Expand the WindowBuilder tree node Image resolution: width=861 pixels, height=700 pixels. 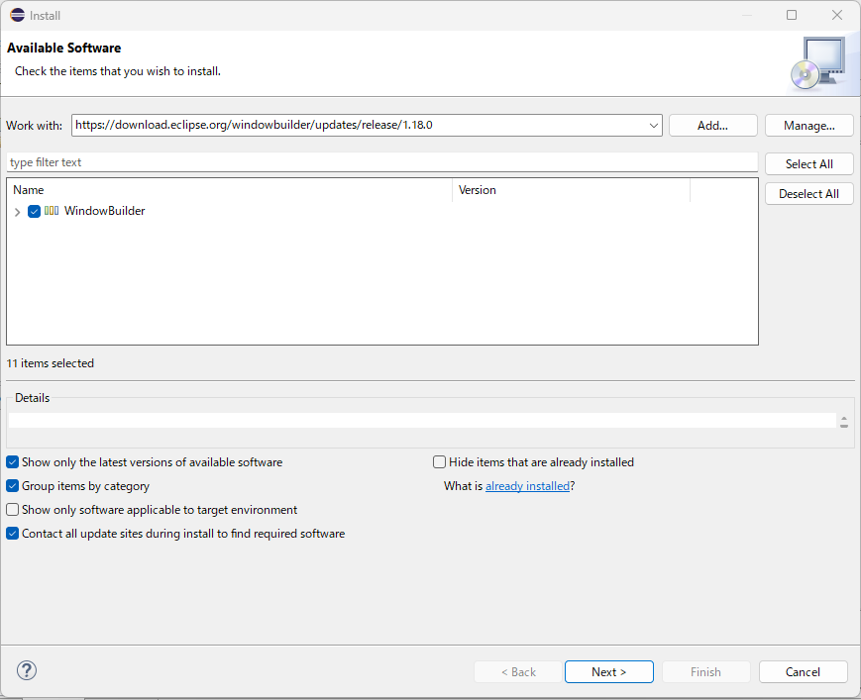pyautogui.click(x=17, y=212)
